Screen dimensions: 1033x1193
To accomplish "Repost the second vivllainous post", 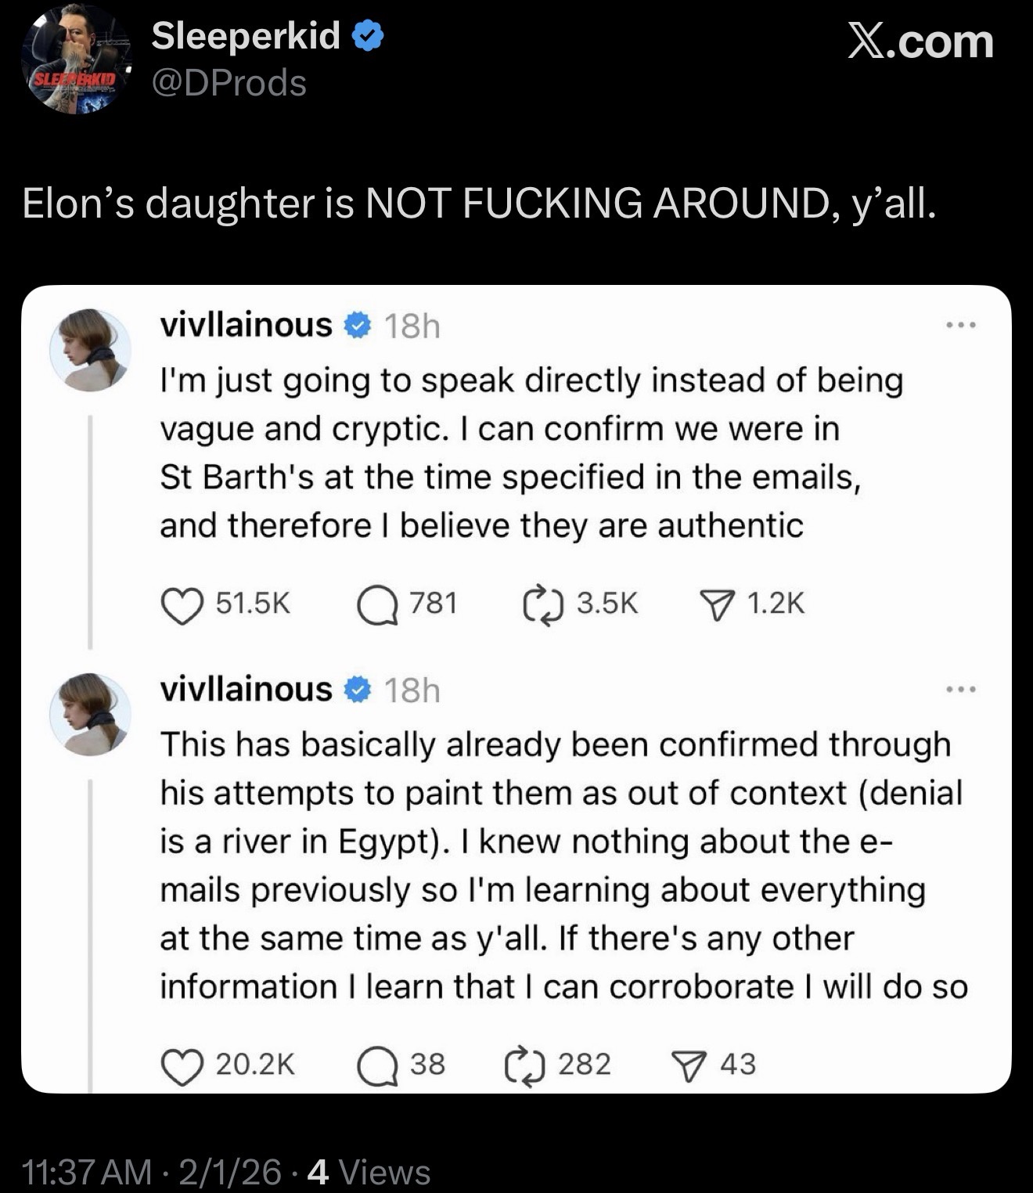I will point(524,1066).
